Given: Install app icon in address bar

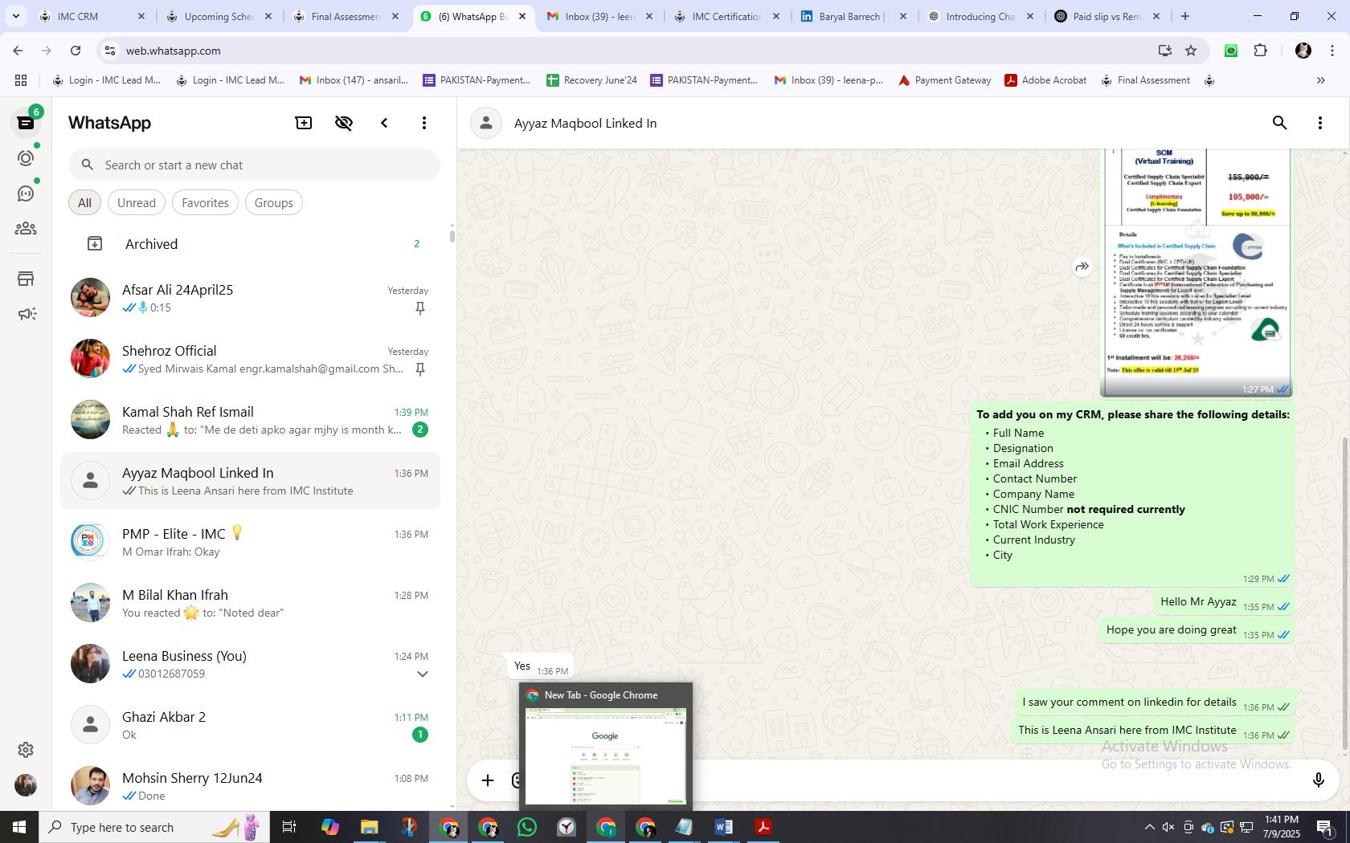Looking at the screenshot, I should tap(1165, 51).
